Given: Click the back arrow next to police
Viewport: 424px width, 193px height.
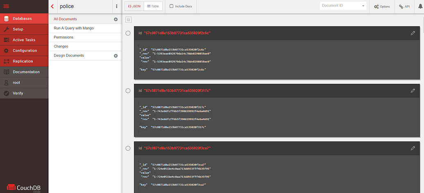Looking at the screenshot, I should 52,6.
